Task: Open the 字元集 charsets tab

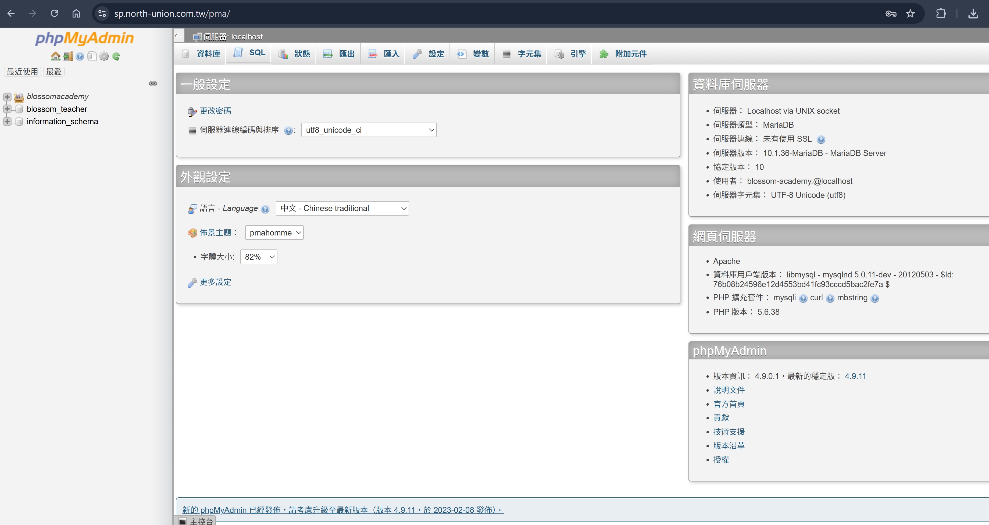Action: pos(521,54)
